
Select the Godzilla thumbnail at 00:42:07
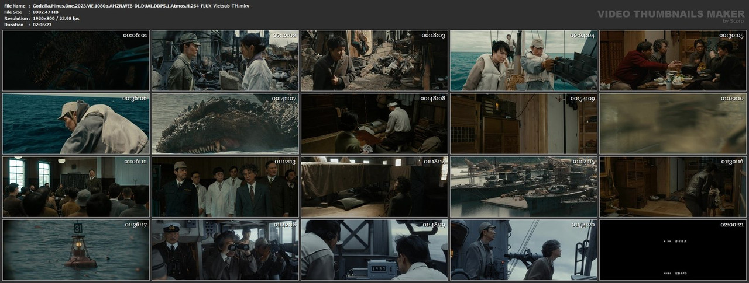[x=225, y=124]
